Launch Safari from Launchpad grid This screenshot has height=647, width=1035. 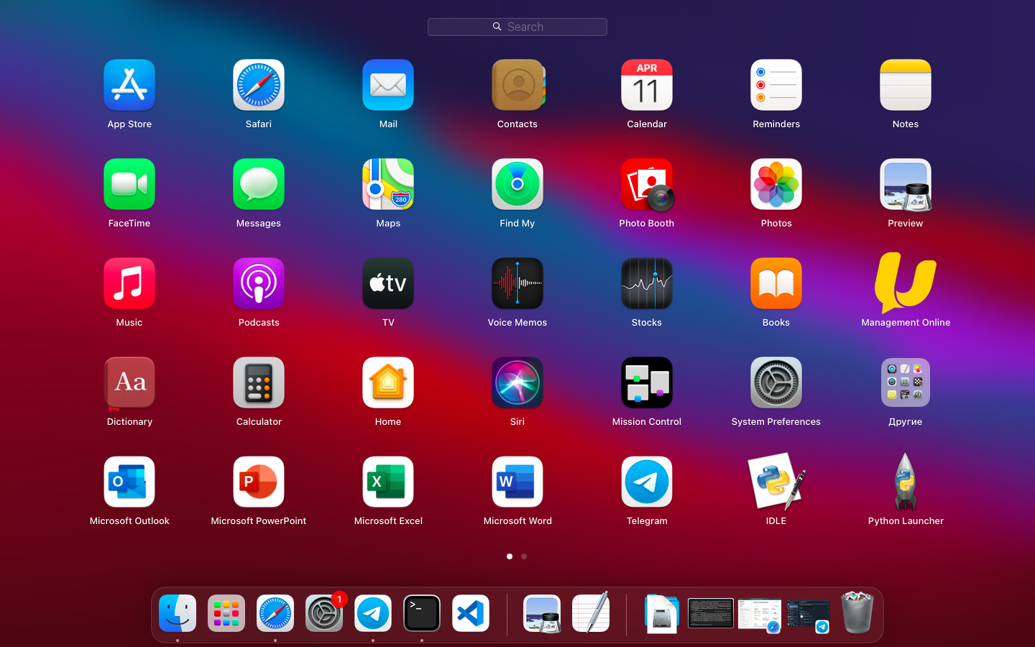pyautogui.click(x=259, y=86)
